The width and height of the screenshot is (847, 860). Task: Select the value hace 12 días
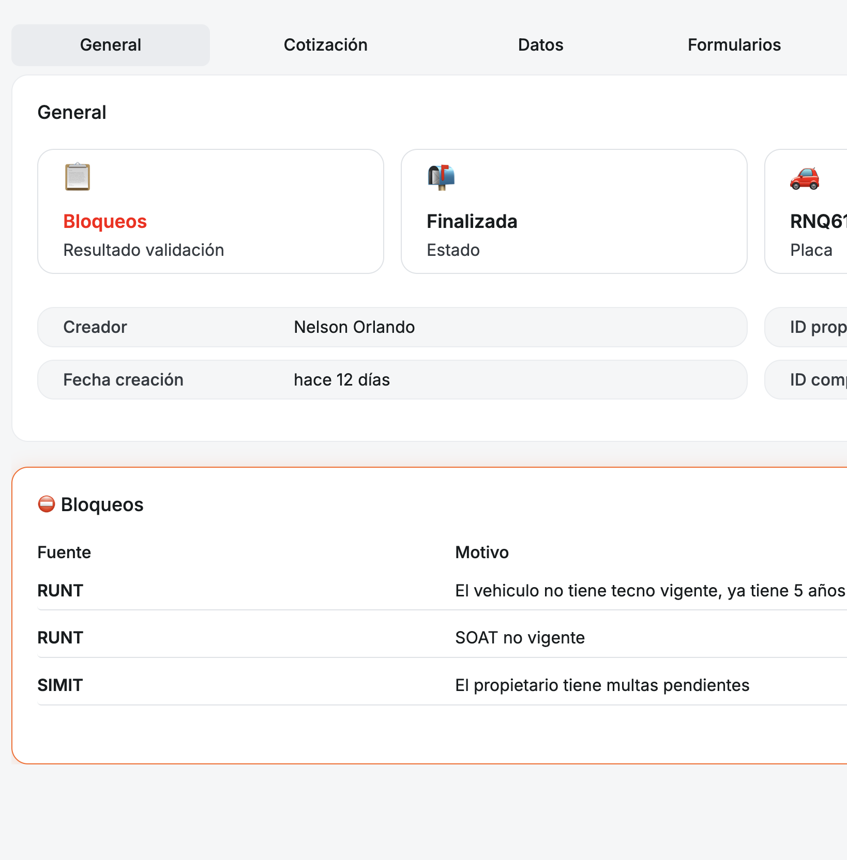click(342, 380)
